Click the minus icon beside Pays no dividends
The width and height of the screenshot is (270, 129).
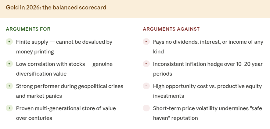coord(146,42)
